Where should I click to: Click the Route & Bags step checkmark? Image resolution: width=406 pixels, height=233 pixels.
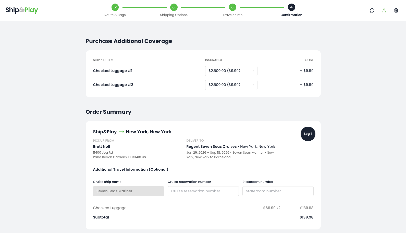click(x=115, y=7)
